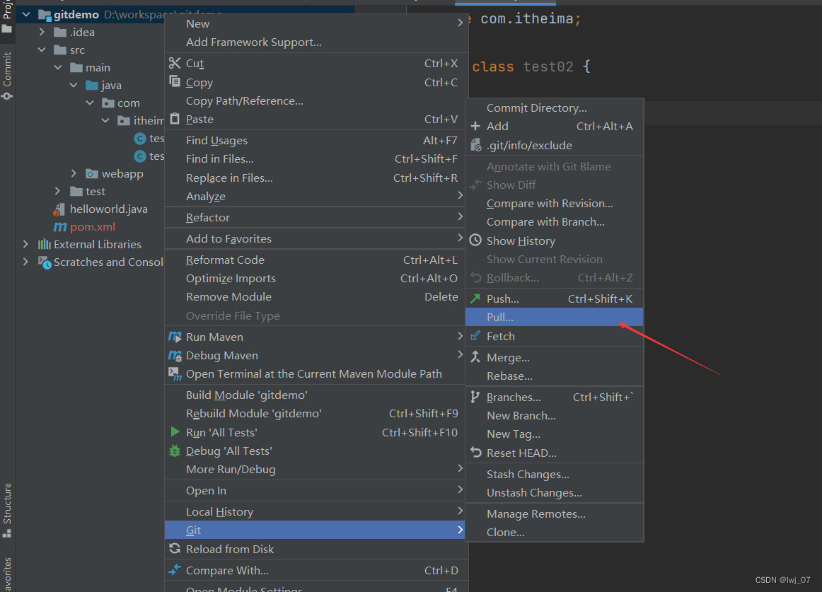This screenshot has height=592, width=822.
Task: Select Rebase... in Git submenu
Action: (554, 376)
